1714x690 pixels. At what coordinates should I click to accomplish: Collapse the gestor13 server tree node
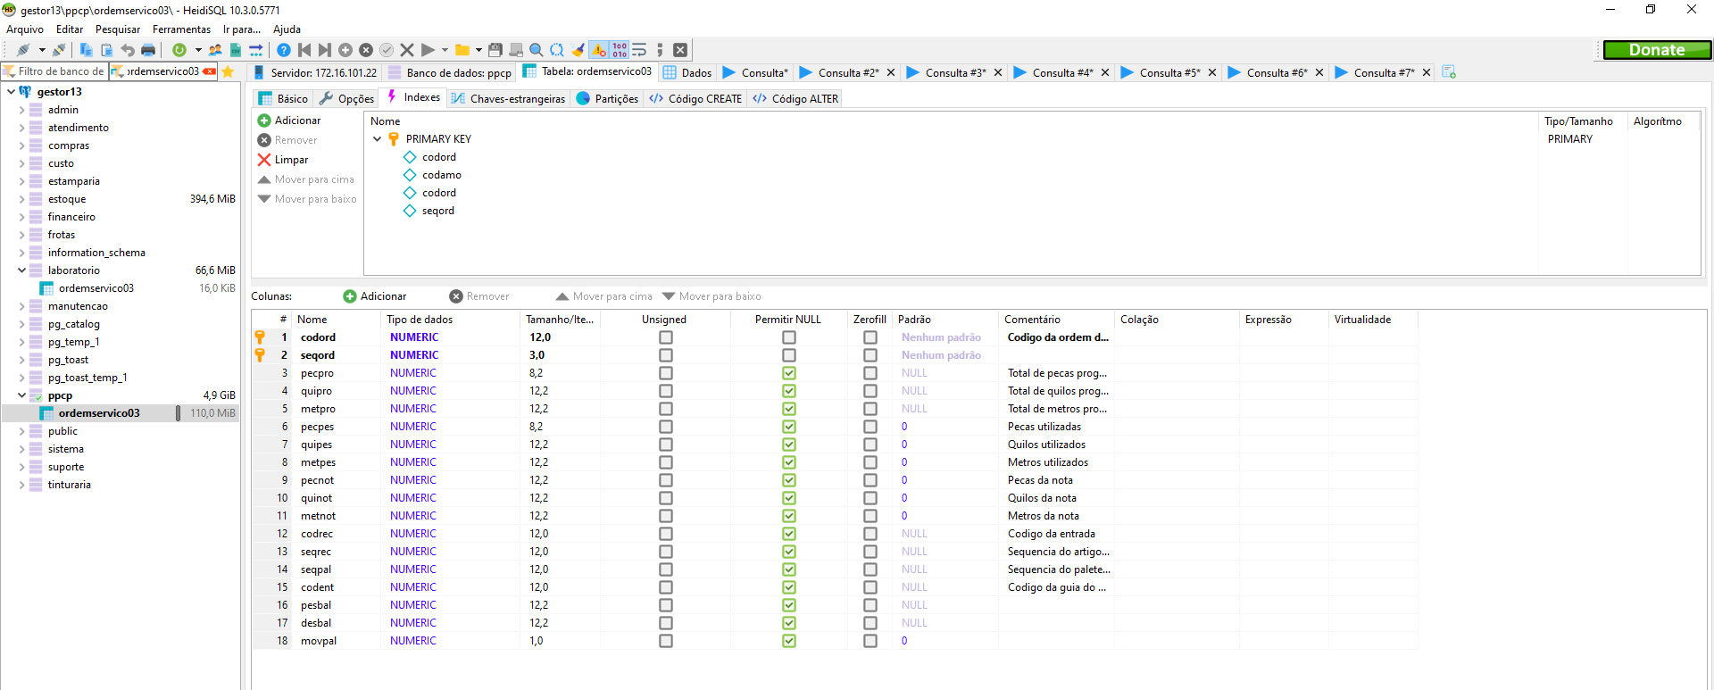click(11, 91)
